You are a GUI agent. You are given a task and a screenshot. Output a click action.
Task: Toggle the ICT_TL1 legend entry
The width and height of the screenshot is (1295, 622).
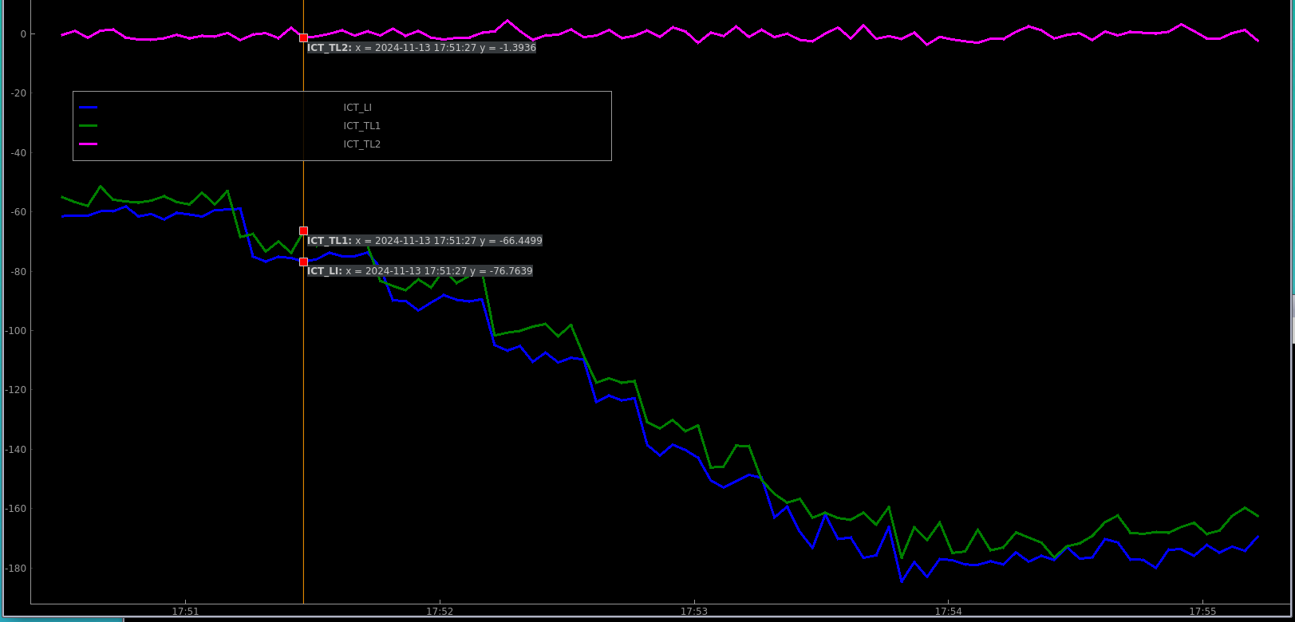[x=361, y=126]
